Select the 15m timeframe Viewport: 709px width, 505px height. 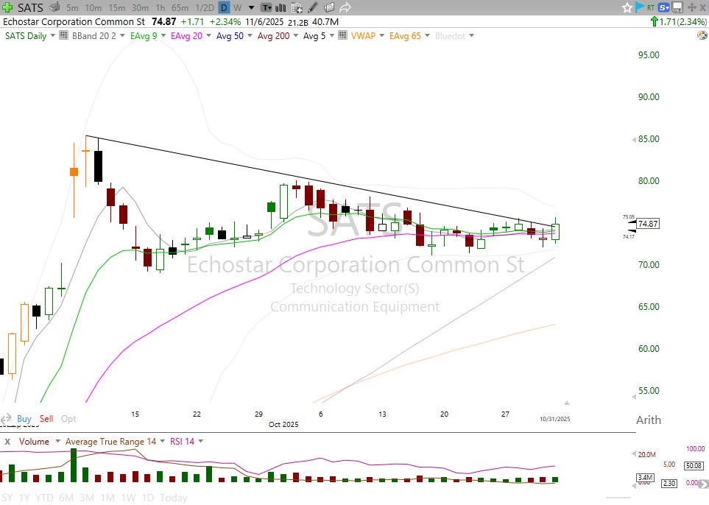click(116, 7)
